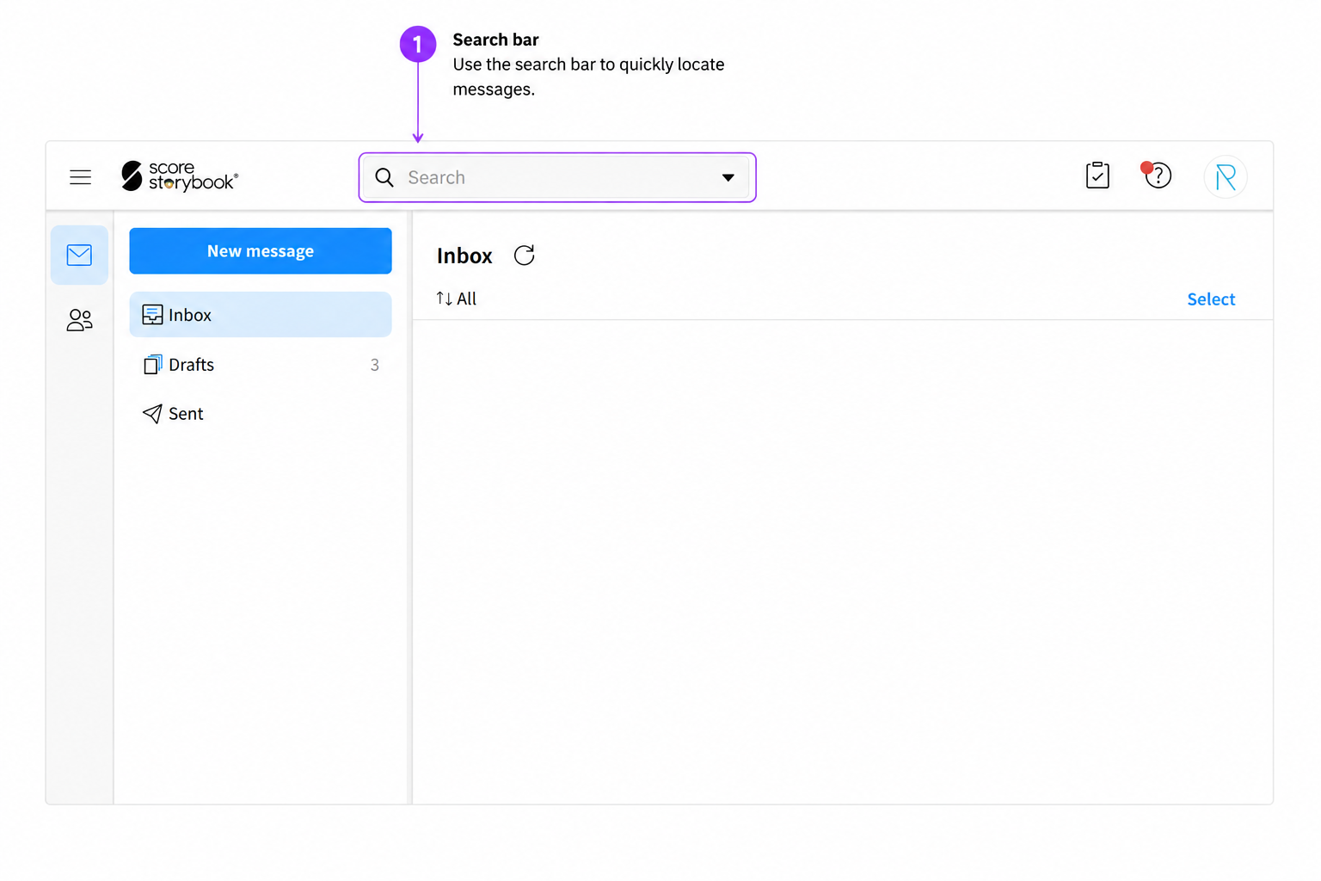Click the Score Storybook logo
Viewport: 1321px width, 881px height.
click(180, 176)
